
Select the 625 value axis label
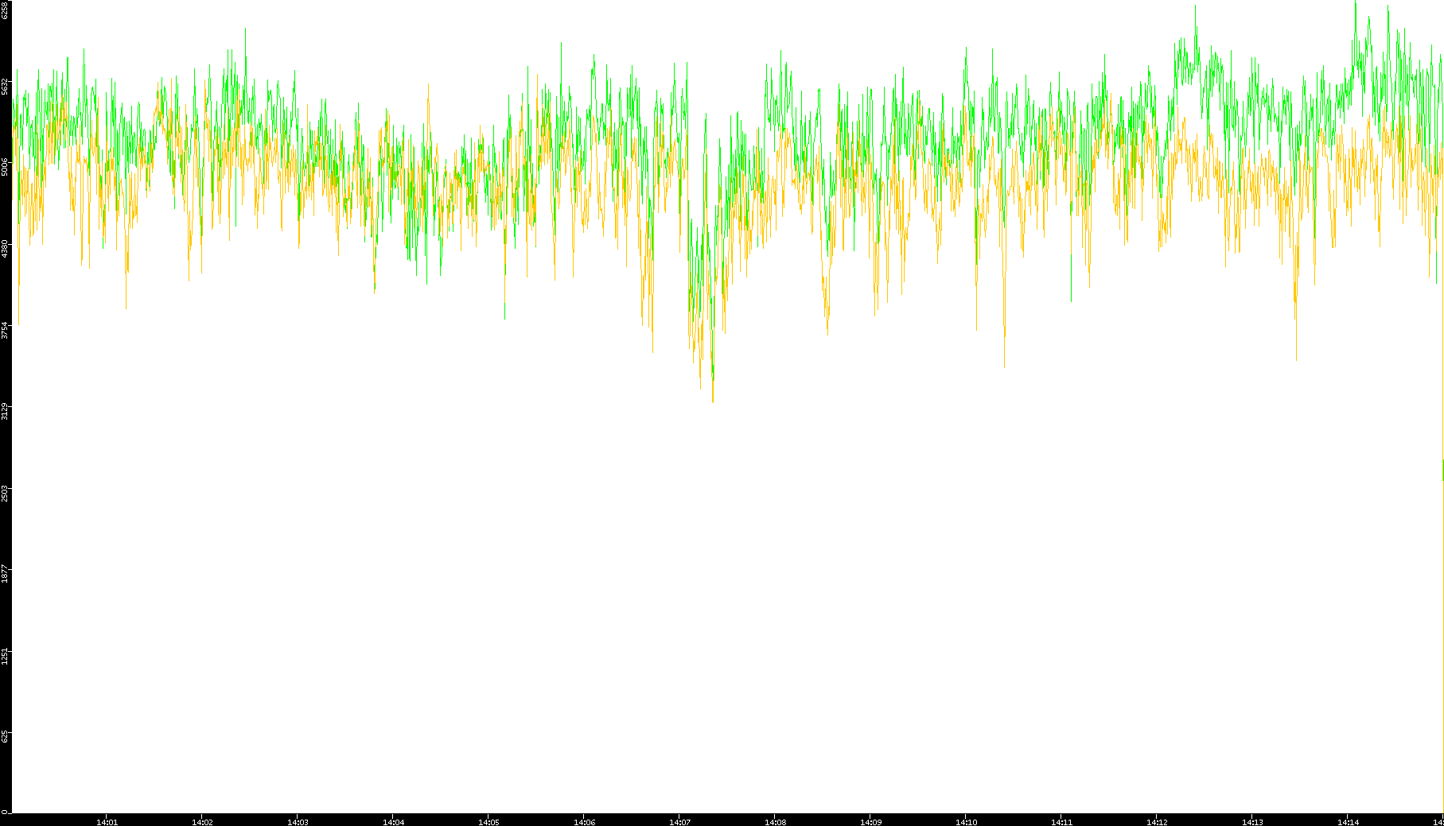(5, 737)
